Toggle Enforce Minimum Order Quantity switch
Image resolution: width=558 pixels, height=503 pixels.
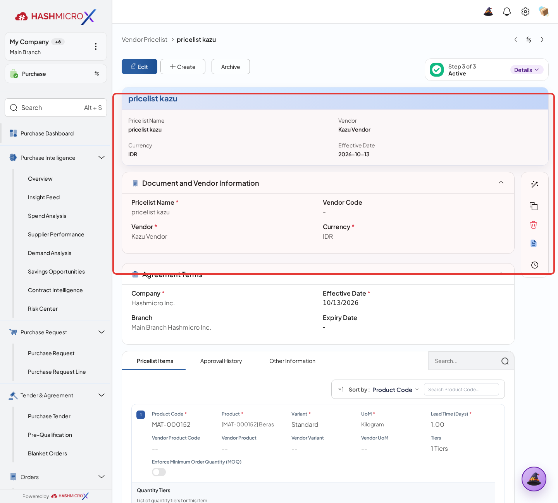coord(159,472)
